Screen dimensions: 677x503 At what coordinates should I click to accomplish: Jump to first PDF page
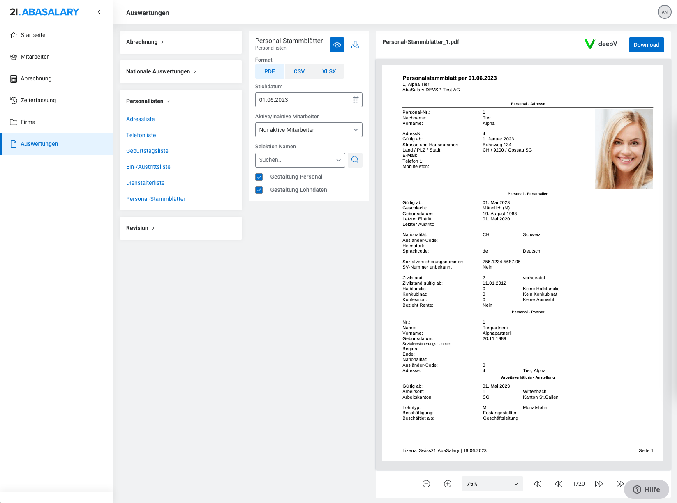point(537,484)
